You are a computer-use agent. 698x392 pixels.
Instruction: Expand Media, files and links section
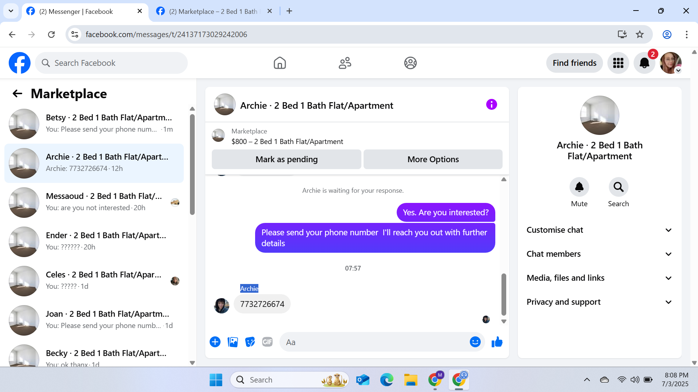tap(599, 278)
